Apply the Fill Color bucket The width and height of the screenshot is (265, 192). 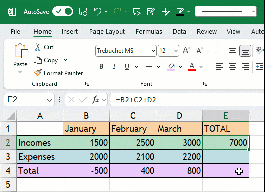click(x=171, y=67)
